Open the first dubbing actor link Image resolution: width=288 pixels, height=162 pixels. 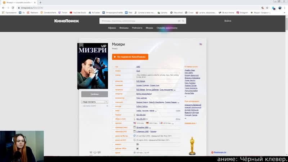193,105
